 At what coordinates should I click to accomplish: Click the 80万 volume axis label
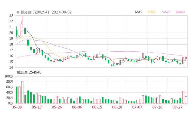(x=9, y=82)
